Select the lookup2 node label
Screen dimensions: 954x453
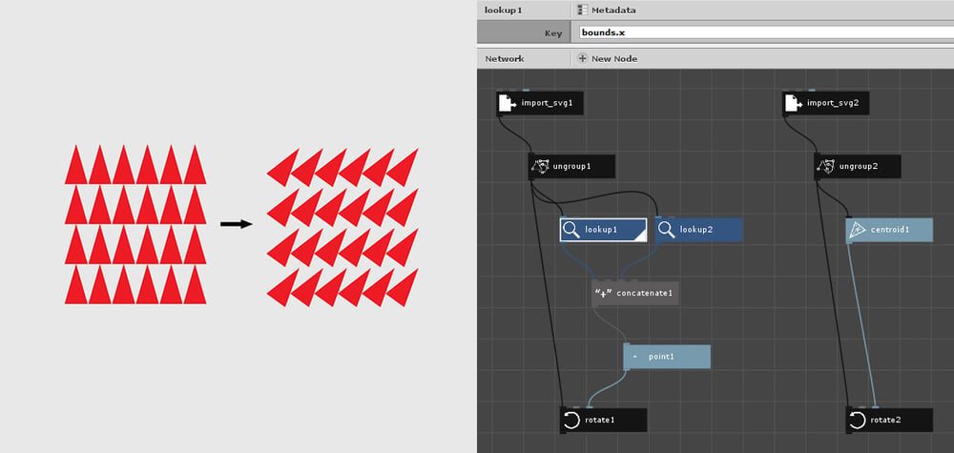tap(696, 230)
